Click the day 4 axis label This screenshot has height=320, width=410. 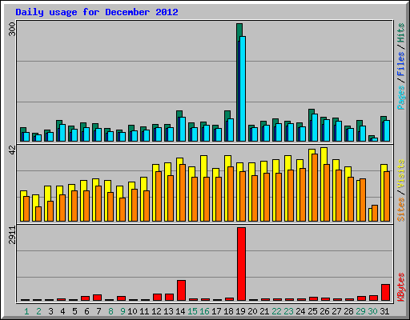tap(62, 311)
